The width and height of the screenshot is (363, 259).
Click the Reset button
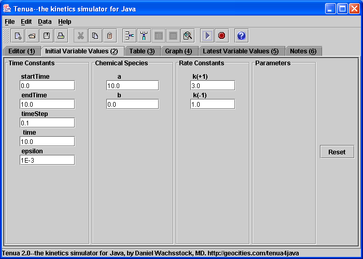[337, 152]
